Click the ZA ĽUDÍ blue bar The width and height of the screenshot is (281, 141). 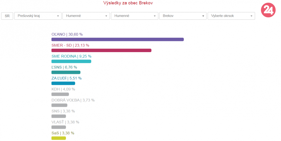(63, 83)
